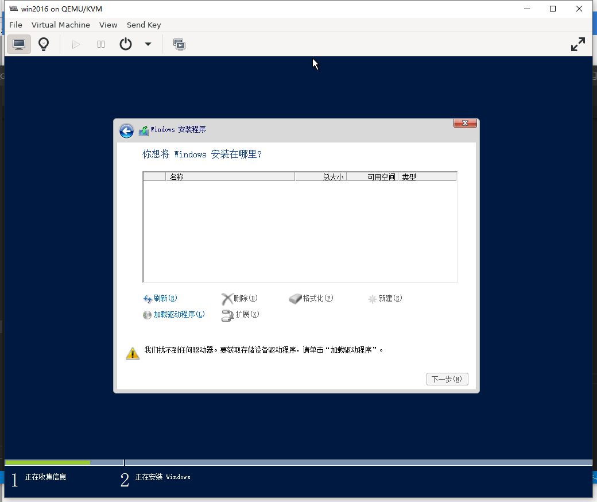
Task: Open the View menu
Action: tap(108, 25)
